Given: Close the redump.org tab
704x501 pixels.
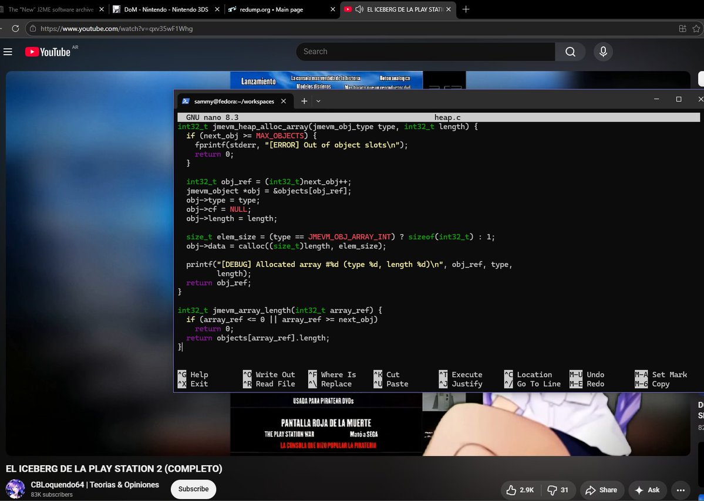Looking at the screenshot, I should [333, 9].
